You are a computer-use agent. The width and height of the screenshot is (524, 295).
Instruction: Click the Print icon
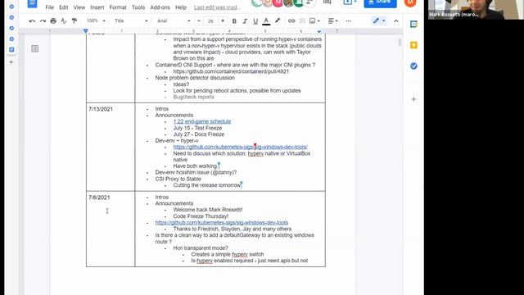tap(53, 21)
